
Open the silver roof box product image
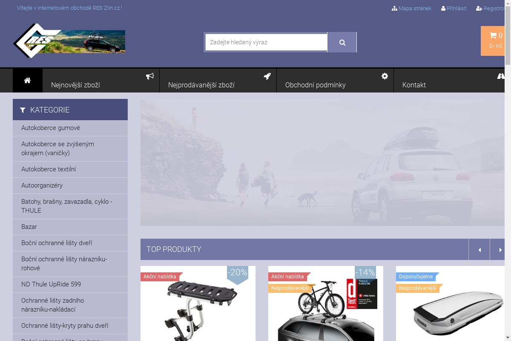pyautogui.click(x=451, y=313)
